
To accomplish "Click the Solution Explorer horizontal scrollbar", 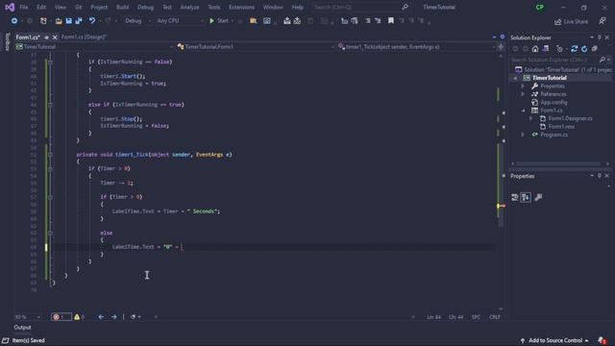I will tap(558, 163).
